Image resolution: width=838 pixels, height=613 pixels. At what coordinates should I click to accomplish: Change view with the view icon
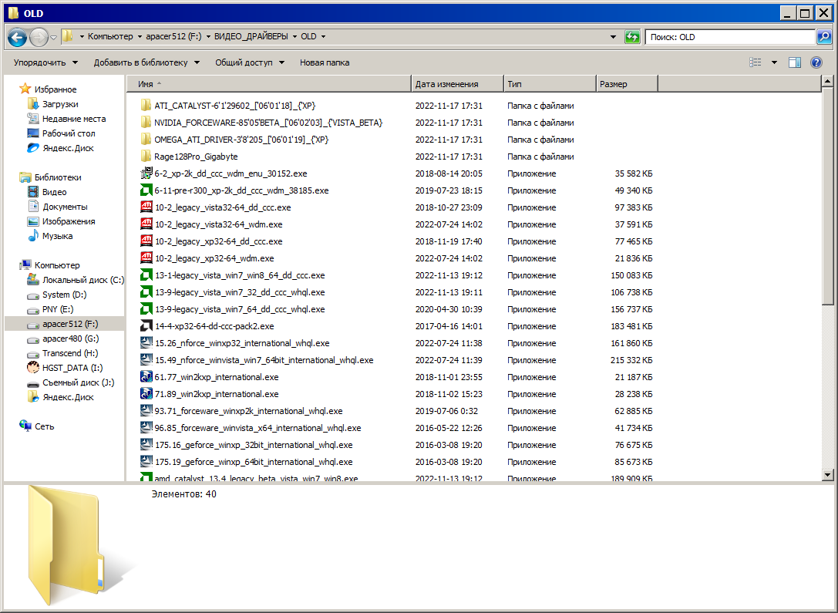(x=756, y=62)
